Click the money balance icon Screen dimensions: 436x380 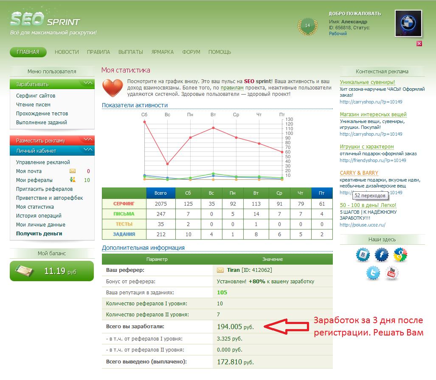tap(24, 271)
